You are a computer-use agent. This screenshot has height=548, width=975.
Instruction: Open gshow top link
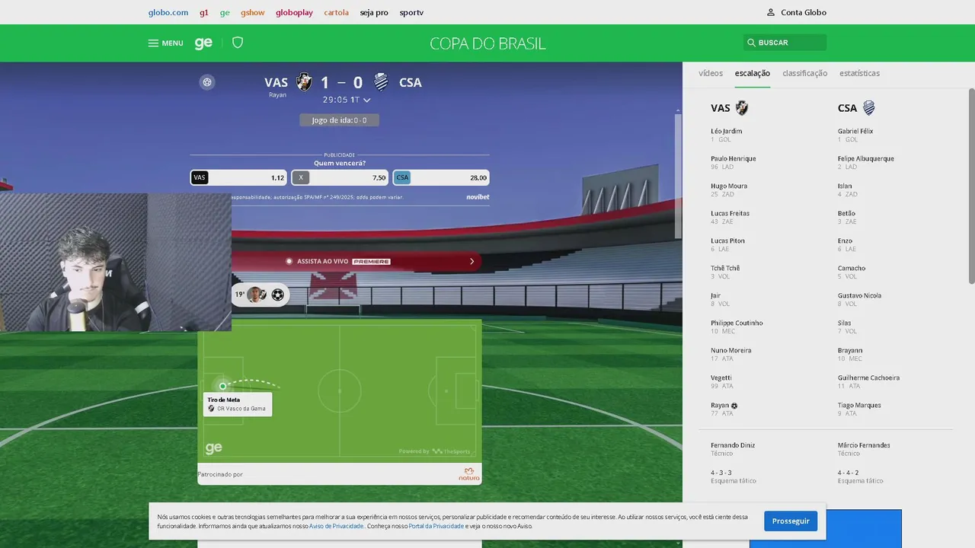[x=253, y=12]
